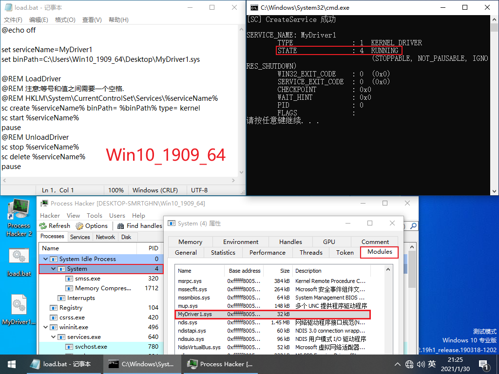499x374 pixels.
Task: Select Memory tab in System properties
Action: click(x=191, y=242)
